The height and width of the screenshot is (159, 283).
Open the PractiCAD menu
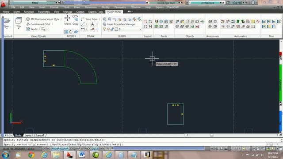pos(173,7)
